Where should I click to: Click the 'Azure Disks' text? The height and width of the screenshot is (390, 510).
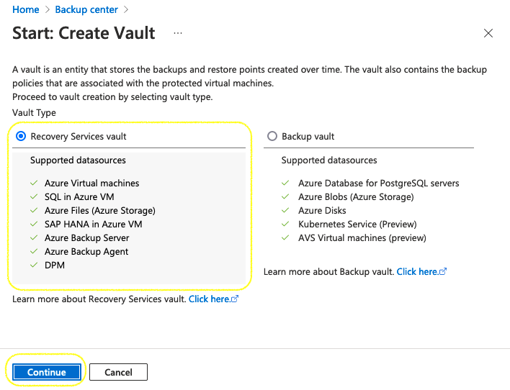tap(322, 211)
